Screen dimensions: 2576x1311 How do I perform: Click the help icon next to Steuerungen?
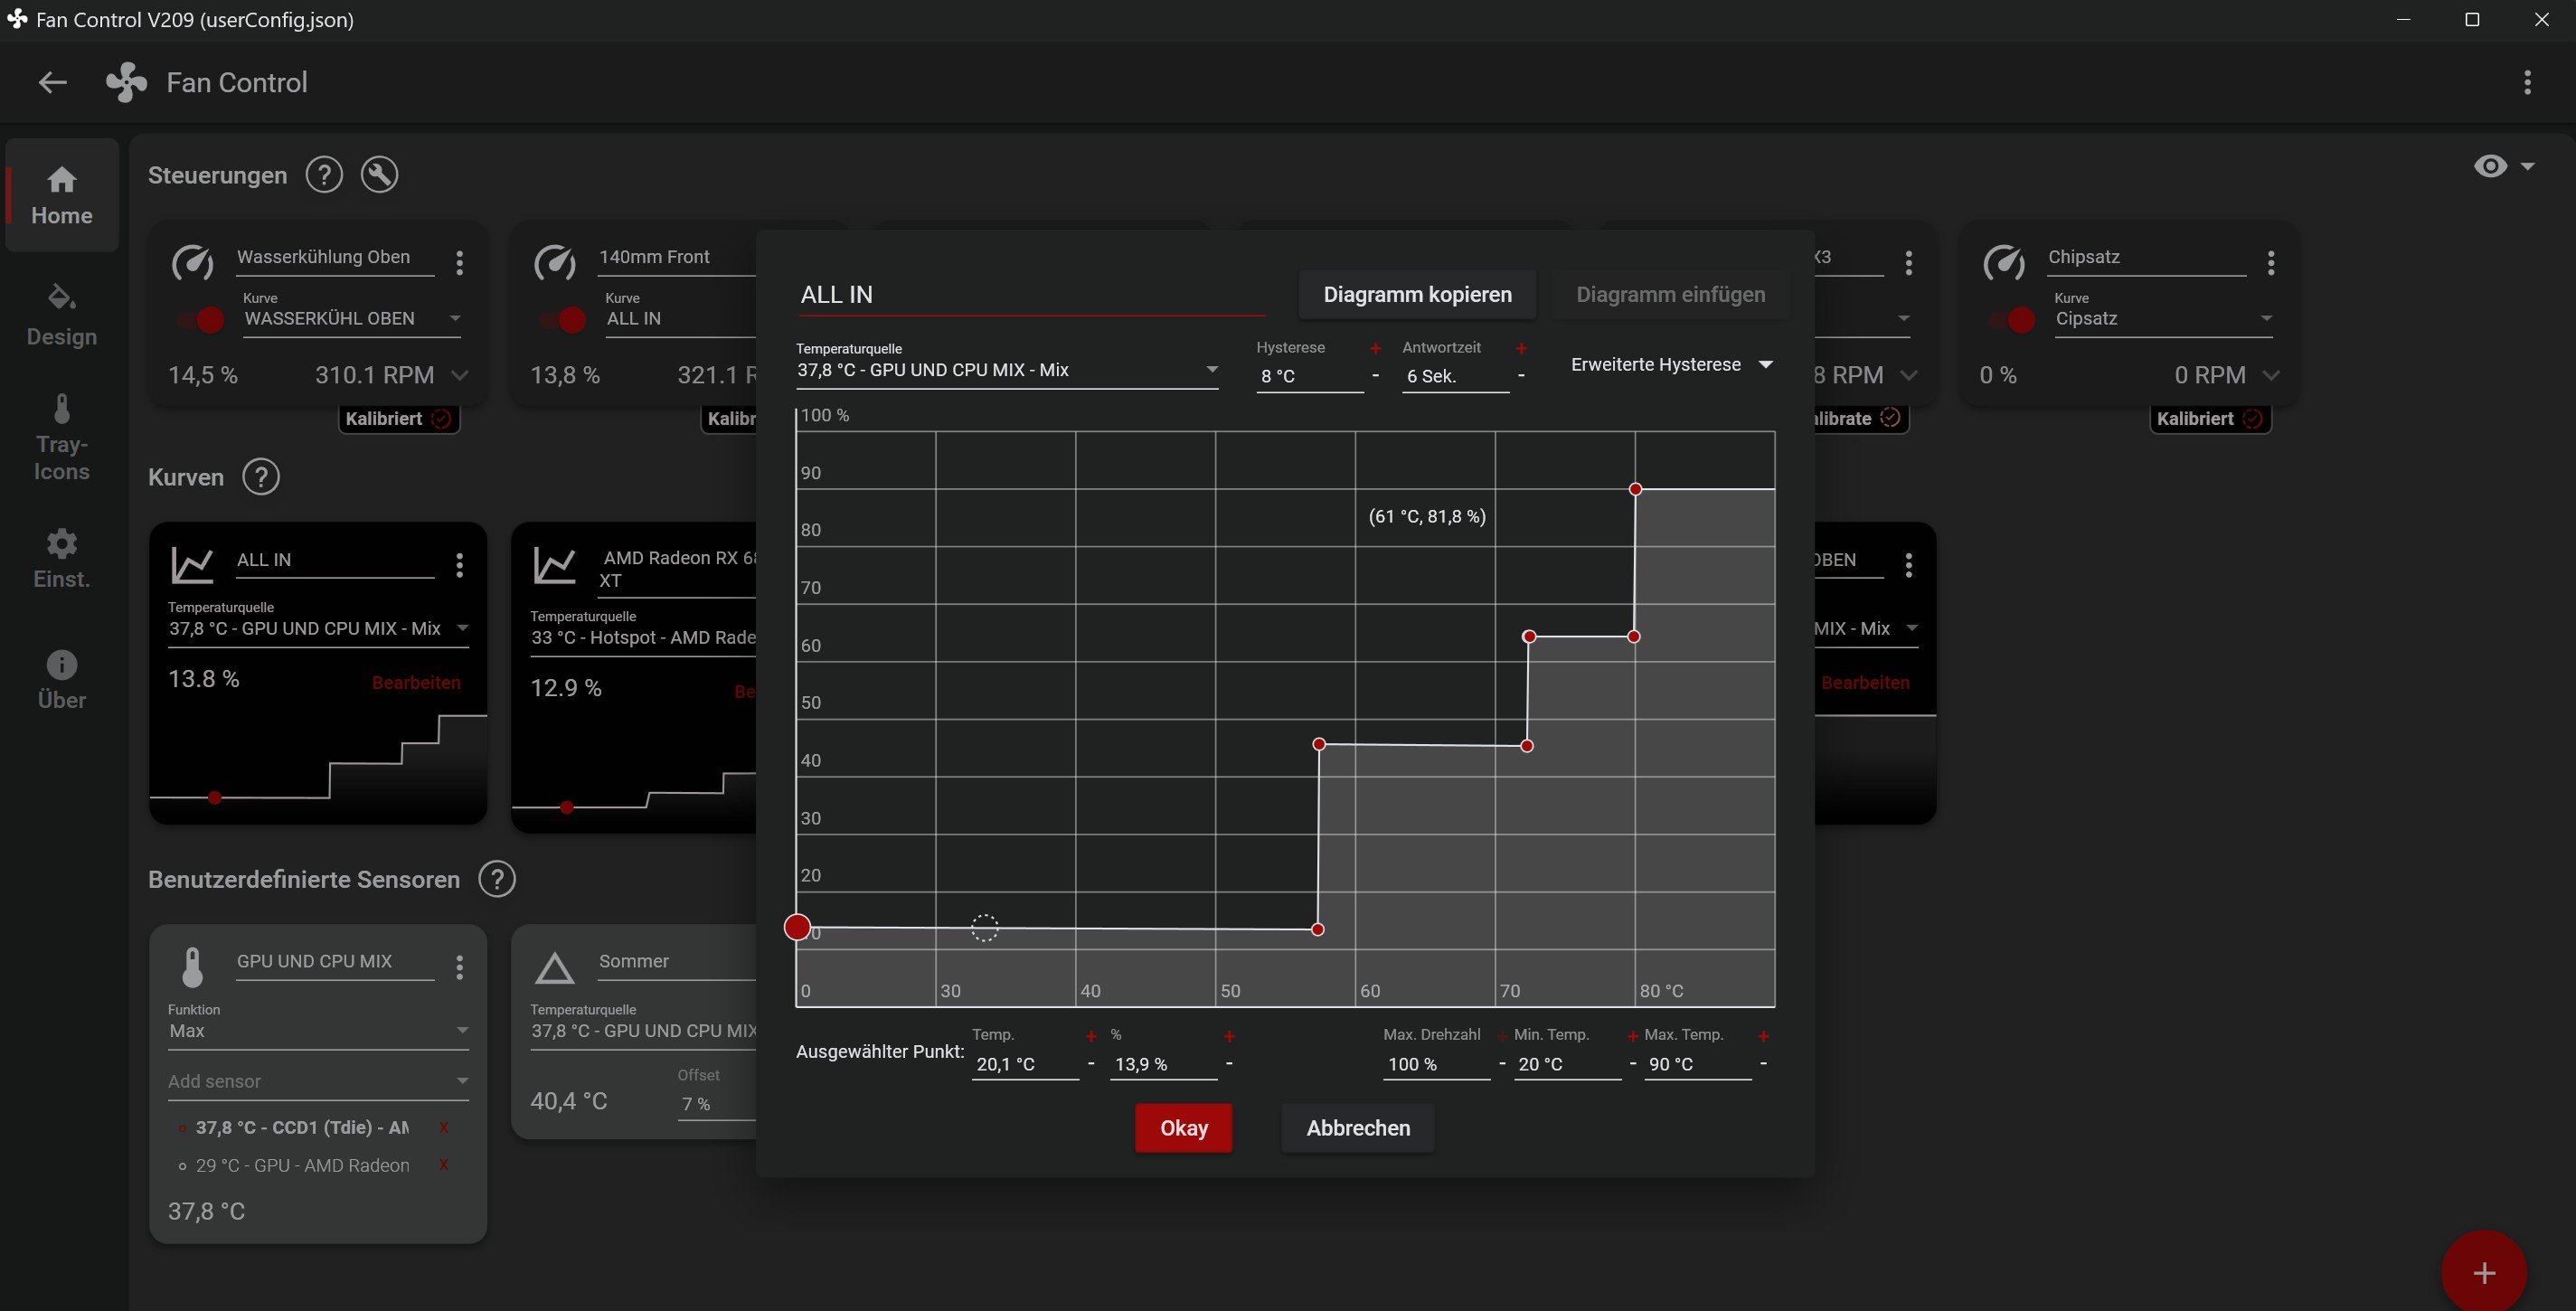tap(324, 175)
